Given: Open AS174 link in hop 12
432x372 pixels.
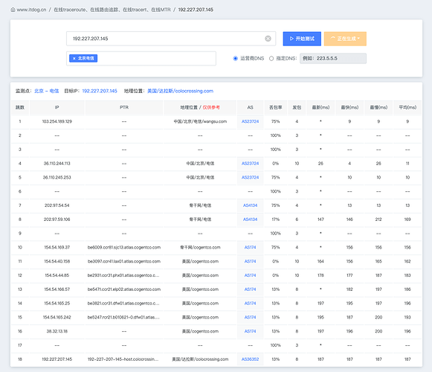Looking at the screenshot, I should coord(250,275).
